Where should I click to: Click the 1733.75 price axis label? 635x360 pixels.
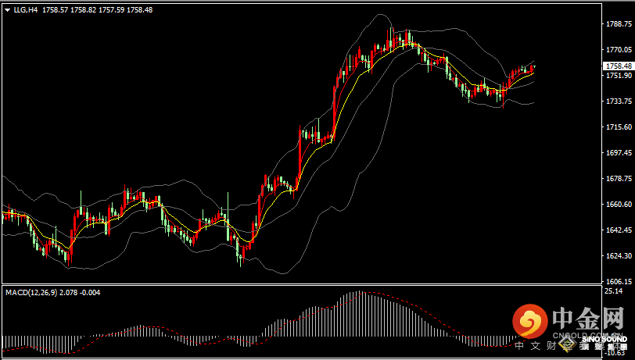[619, 102]
